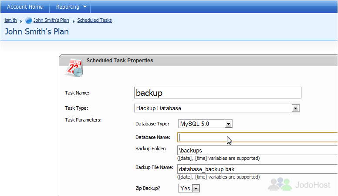
Task: Click the scheduled task calendar clock icon
Action: pos(74,68)
